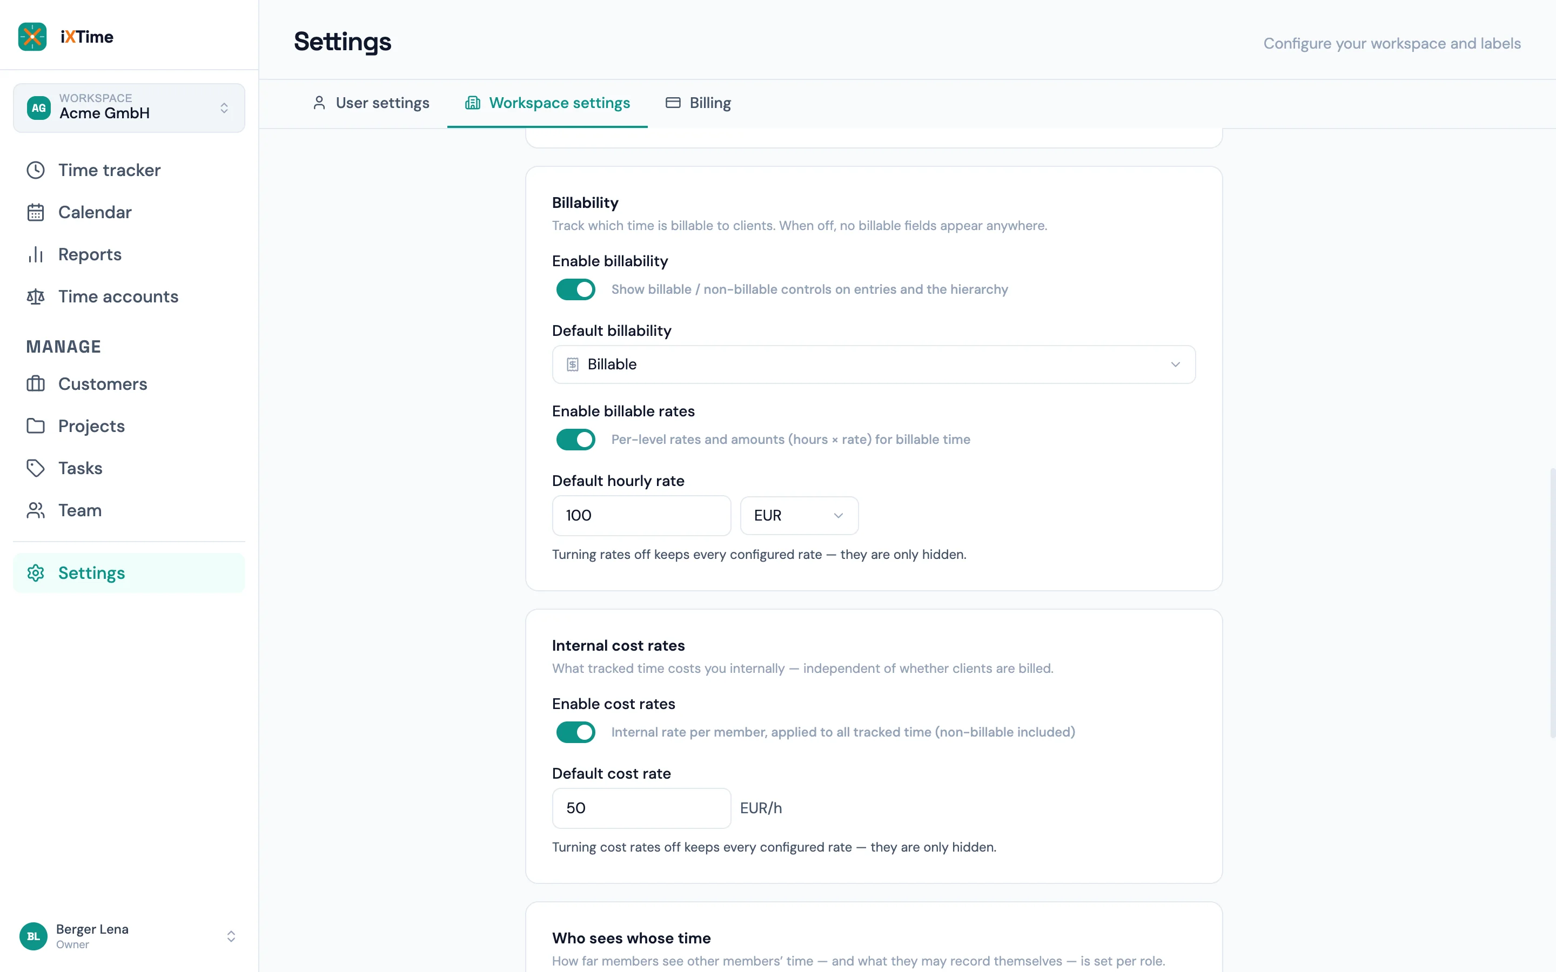This screenshot has height=972, width=1556.
Task: Click the Who sees whose time heading
Action: click(631, 938)
